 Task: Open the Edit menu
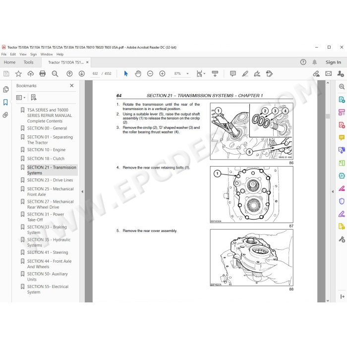pyautogui.click(x=13, y=54)
